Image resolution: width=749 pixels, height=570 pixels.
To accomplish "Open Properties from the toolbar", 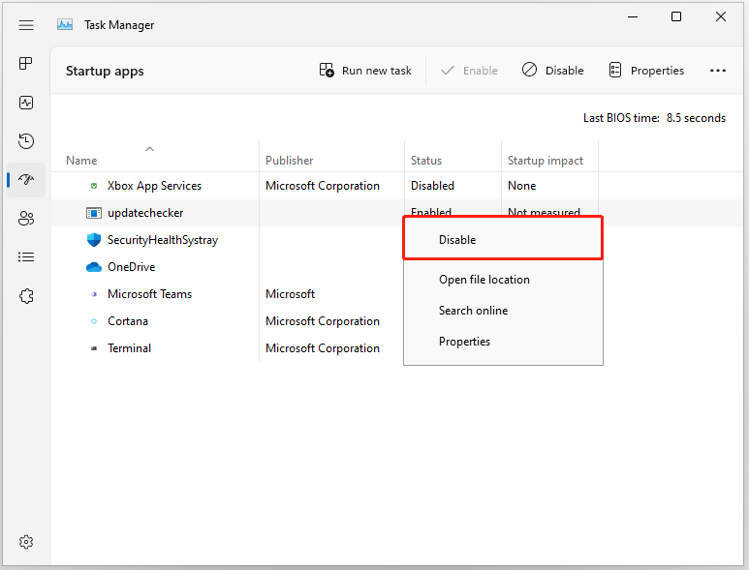I will pyautogui.click(x=647, y=71).
